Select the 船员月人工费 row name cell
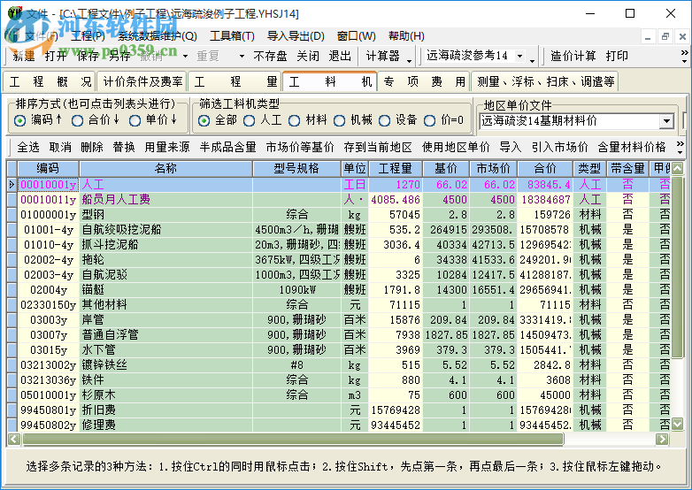The width and height of the screenshot is (692, 490). (x=166, y=199)
